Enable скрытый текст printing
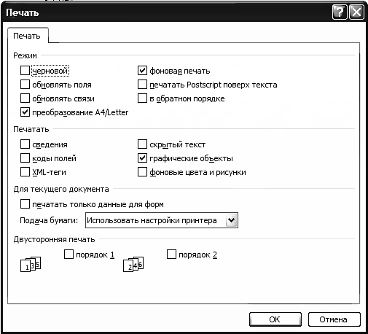 [142, 144]
